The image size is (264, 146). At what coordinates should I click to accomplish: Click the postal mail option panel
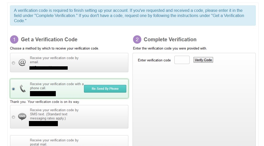click(x=69, y=141)
